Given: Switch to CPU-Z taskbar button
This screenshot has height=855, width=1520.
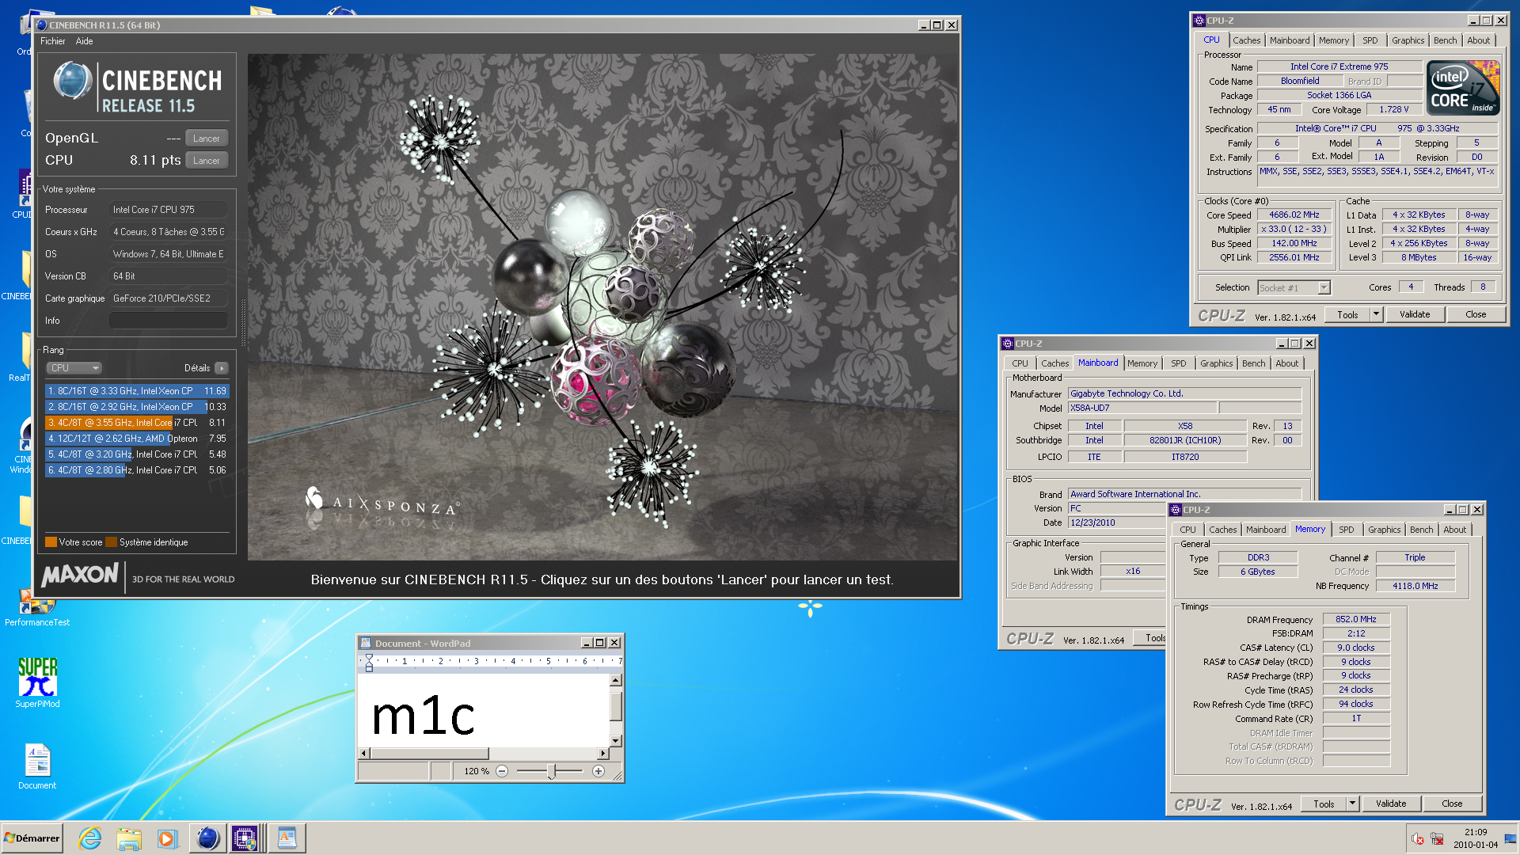Looking at the screenshot, I should click(x=245, y=838).
